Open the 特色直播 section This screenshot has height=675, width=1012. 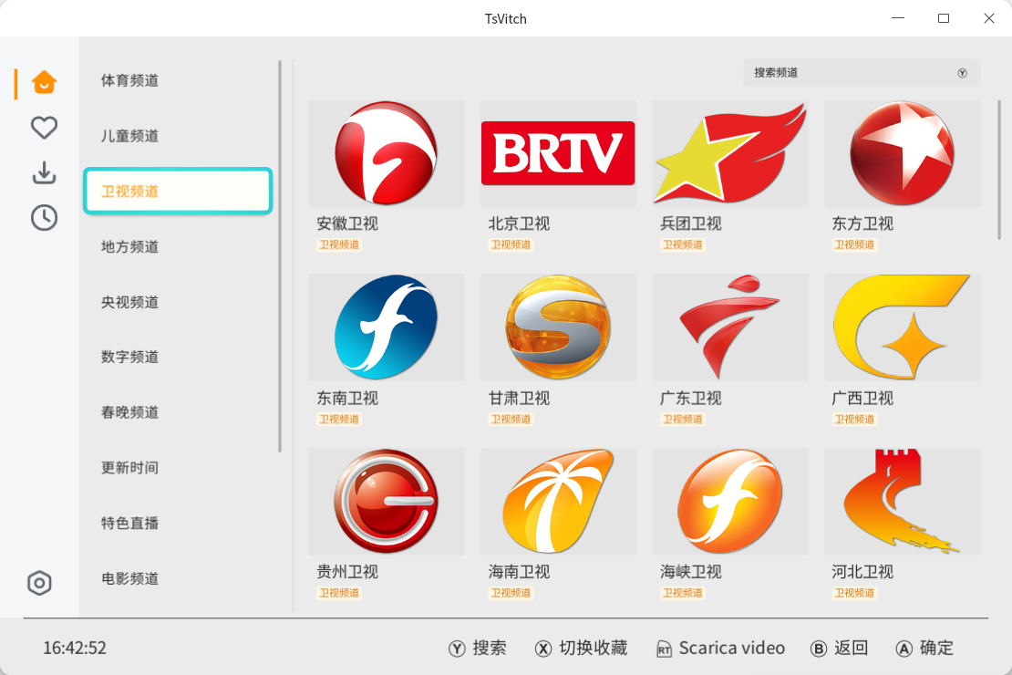tap(129, 523)
